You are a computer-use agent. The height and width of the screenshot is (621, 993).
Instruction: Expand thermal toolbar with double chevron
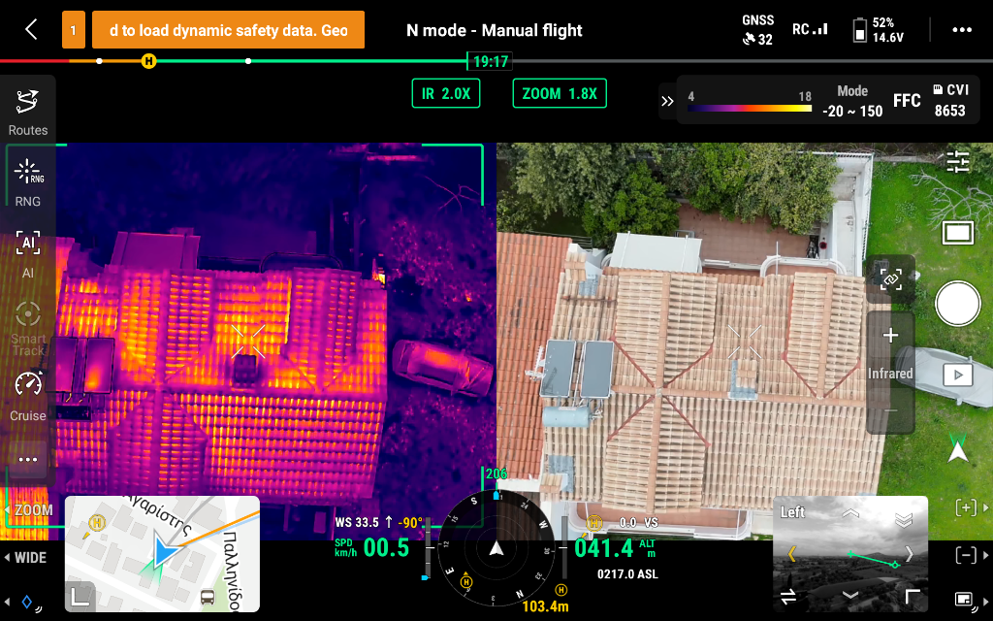[x=667, y=101]
